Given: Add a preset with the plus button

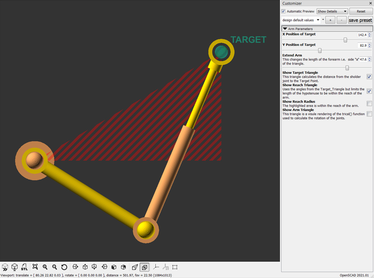Looking at the screenshot, I should 330,20.
